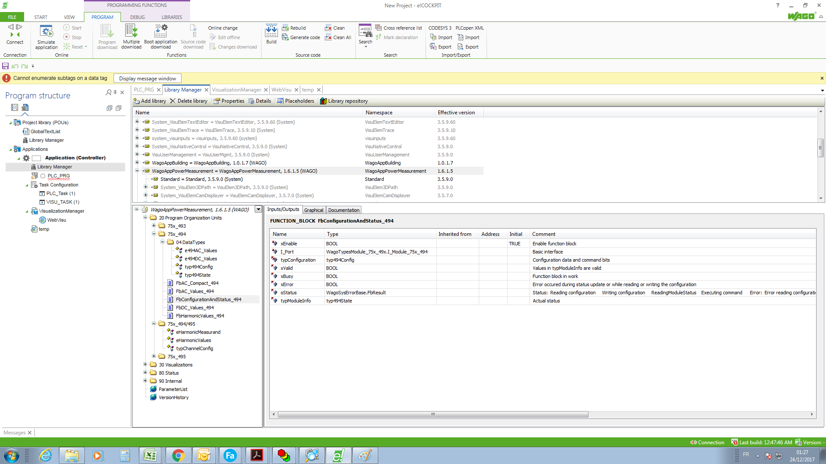Click the horizontal scrollbar in outputs table
This screenshot has height=464, width=826.
tap(432, 415)
